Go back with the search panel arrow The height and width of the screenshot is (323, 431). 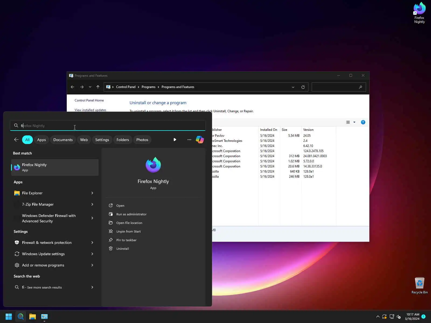16,140
